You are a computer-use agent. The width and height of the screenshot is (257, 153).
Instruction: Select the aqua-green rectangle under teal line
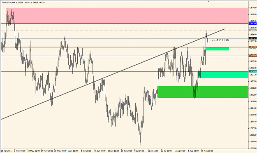[223, 75]
